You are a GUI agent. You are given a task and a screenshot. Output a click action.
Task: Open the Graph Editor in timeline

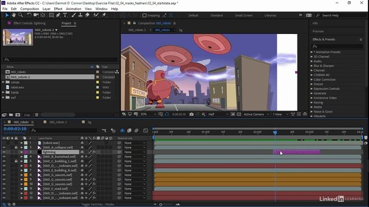[145, 131]
